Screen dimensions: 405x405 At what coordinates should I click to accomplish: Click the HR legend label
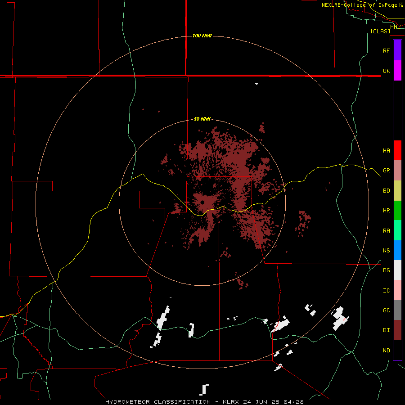(x=386, y=211)
